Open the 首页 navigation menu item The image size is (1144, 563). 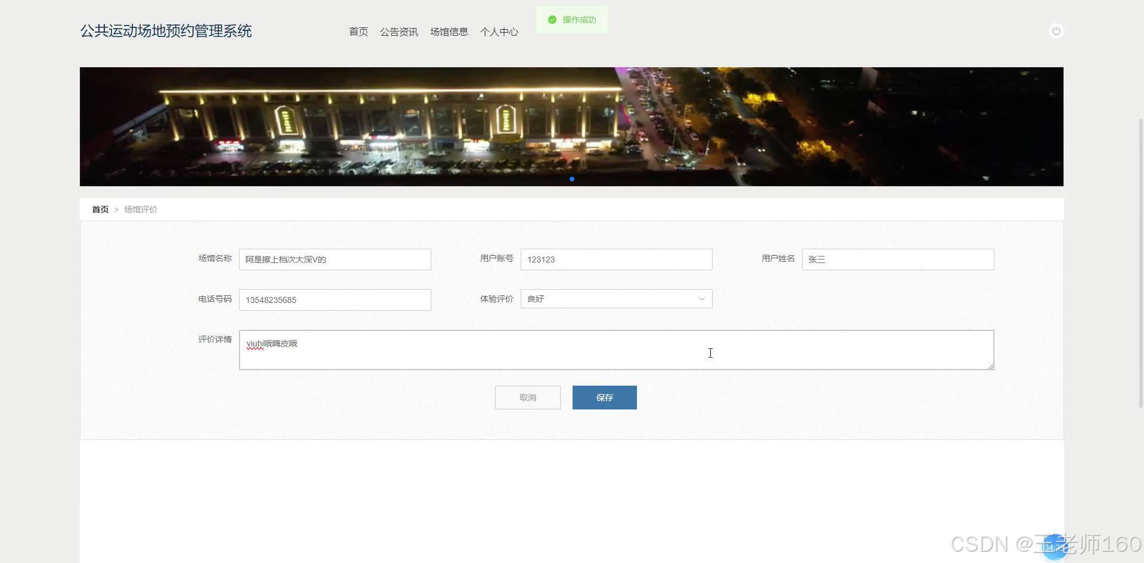[359, 32]
